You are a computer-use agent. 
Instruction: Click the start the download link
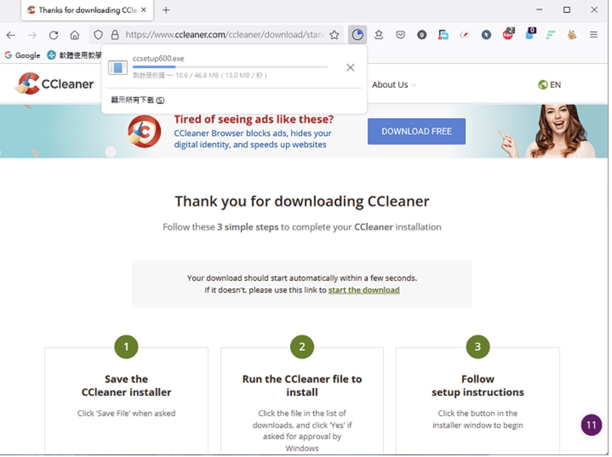pyautogui.click(x=363, y=290)
